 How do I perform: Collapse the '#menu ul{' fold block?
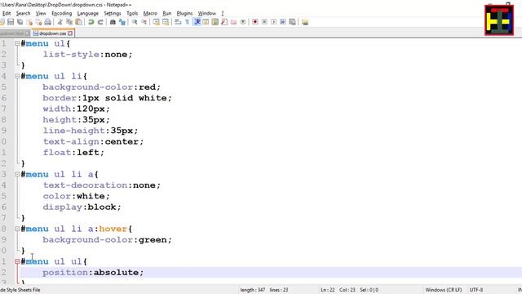click(17, 43)
